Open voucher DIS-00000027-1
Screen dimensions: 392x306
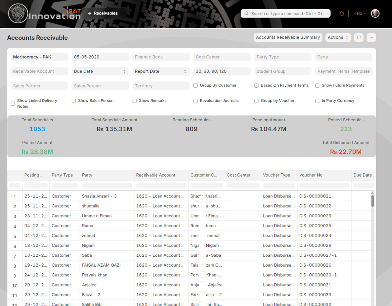point(318,255)
